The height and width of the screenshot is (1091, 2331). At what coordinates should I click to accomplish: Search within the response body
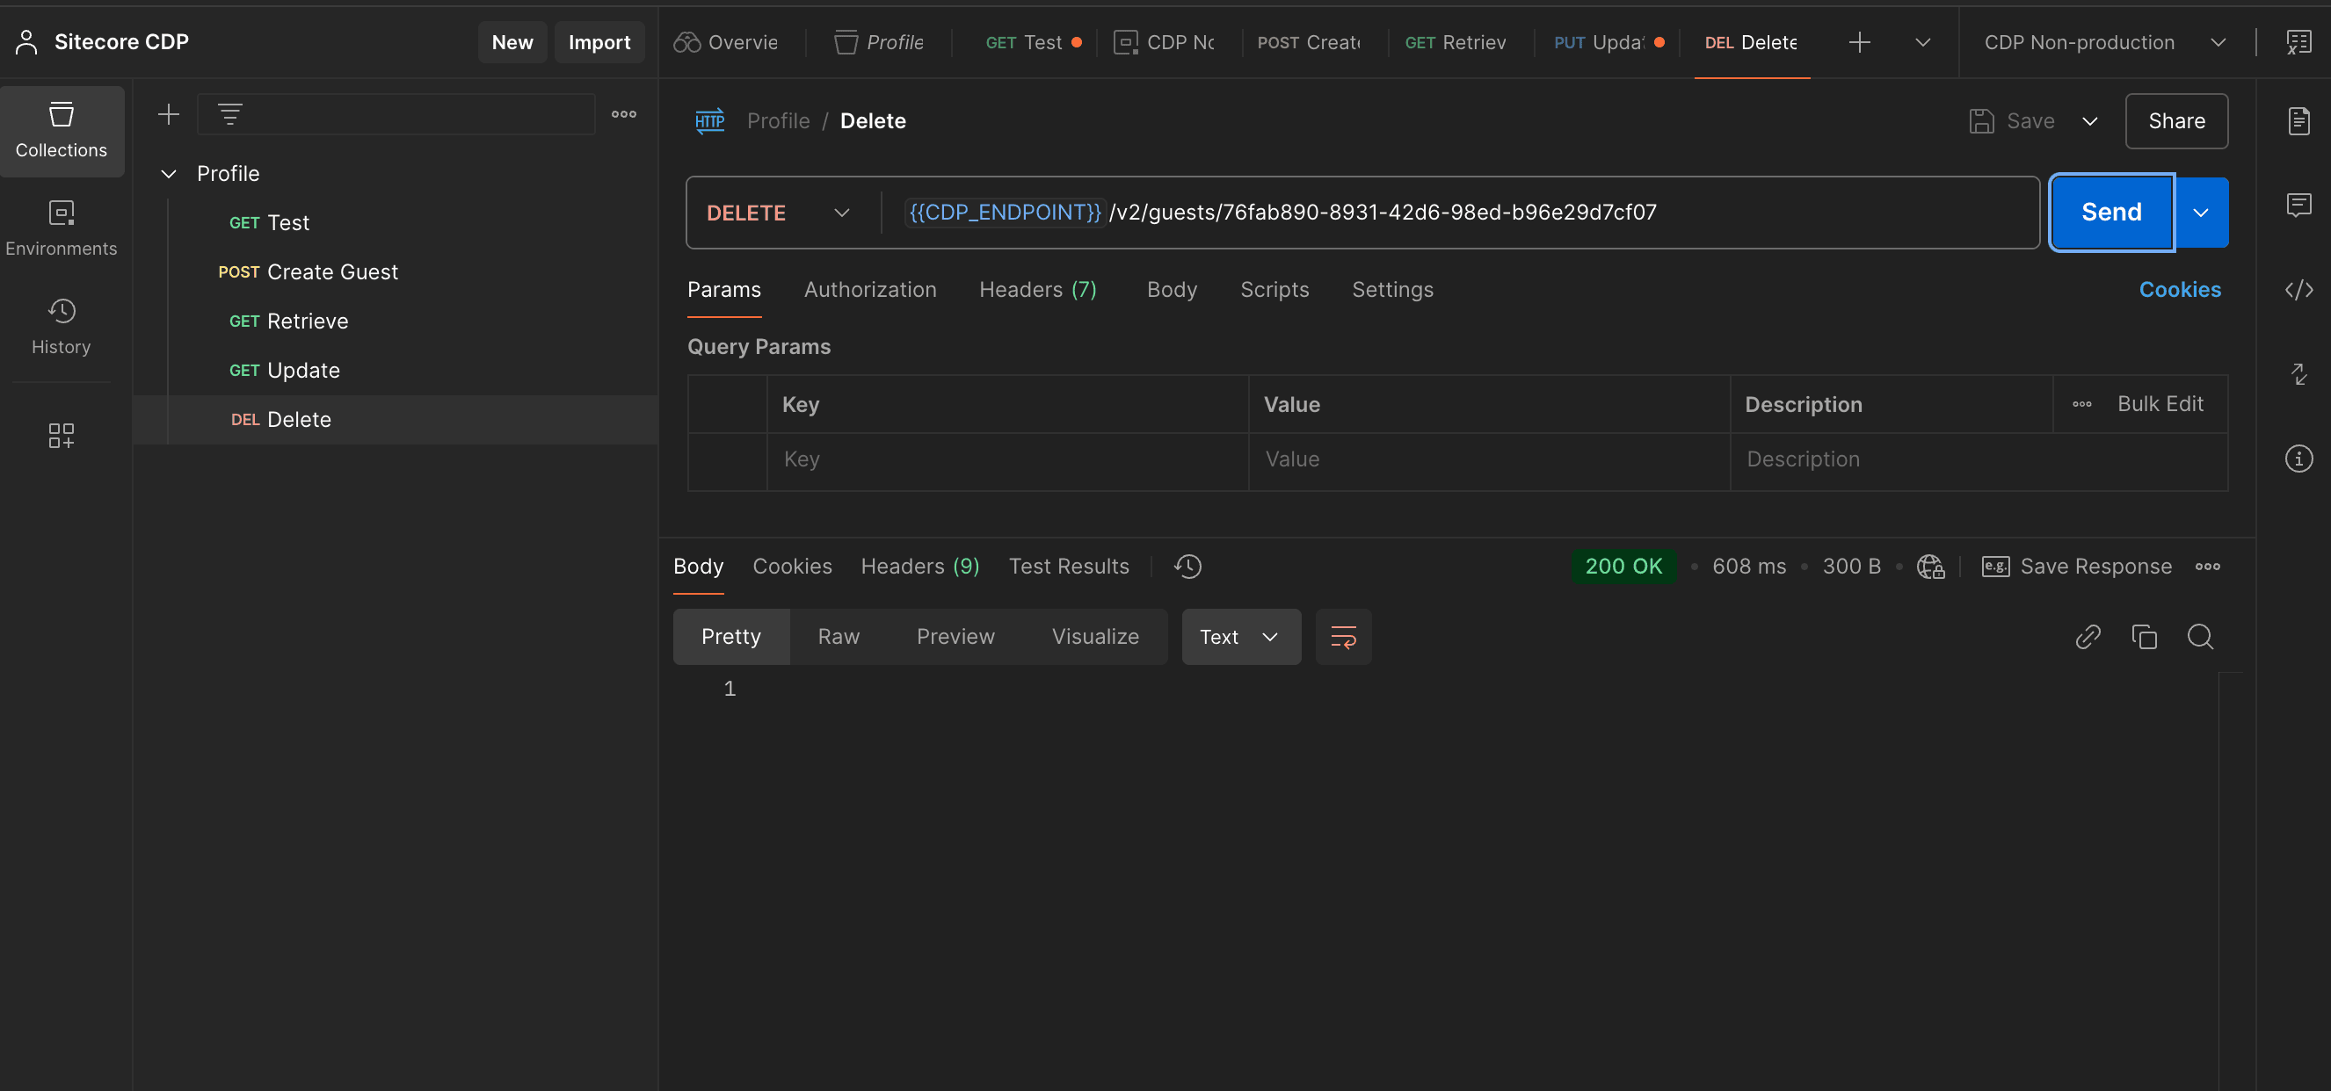click(2200, 637)
